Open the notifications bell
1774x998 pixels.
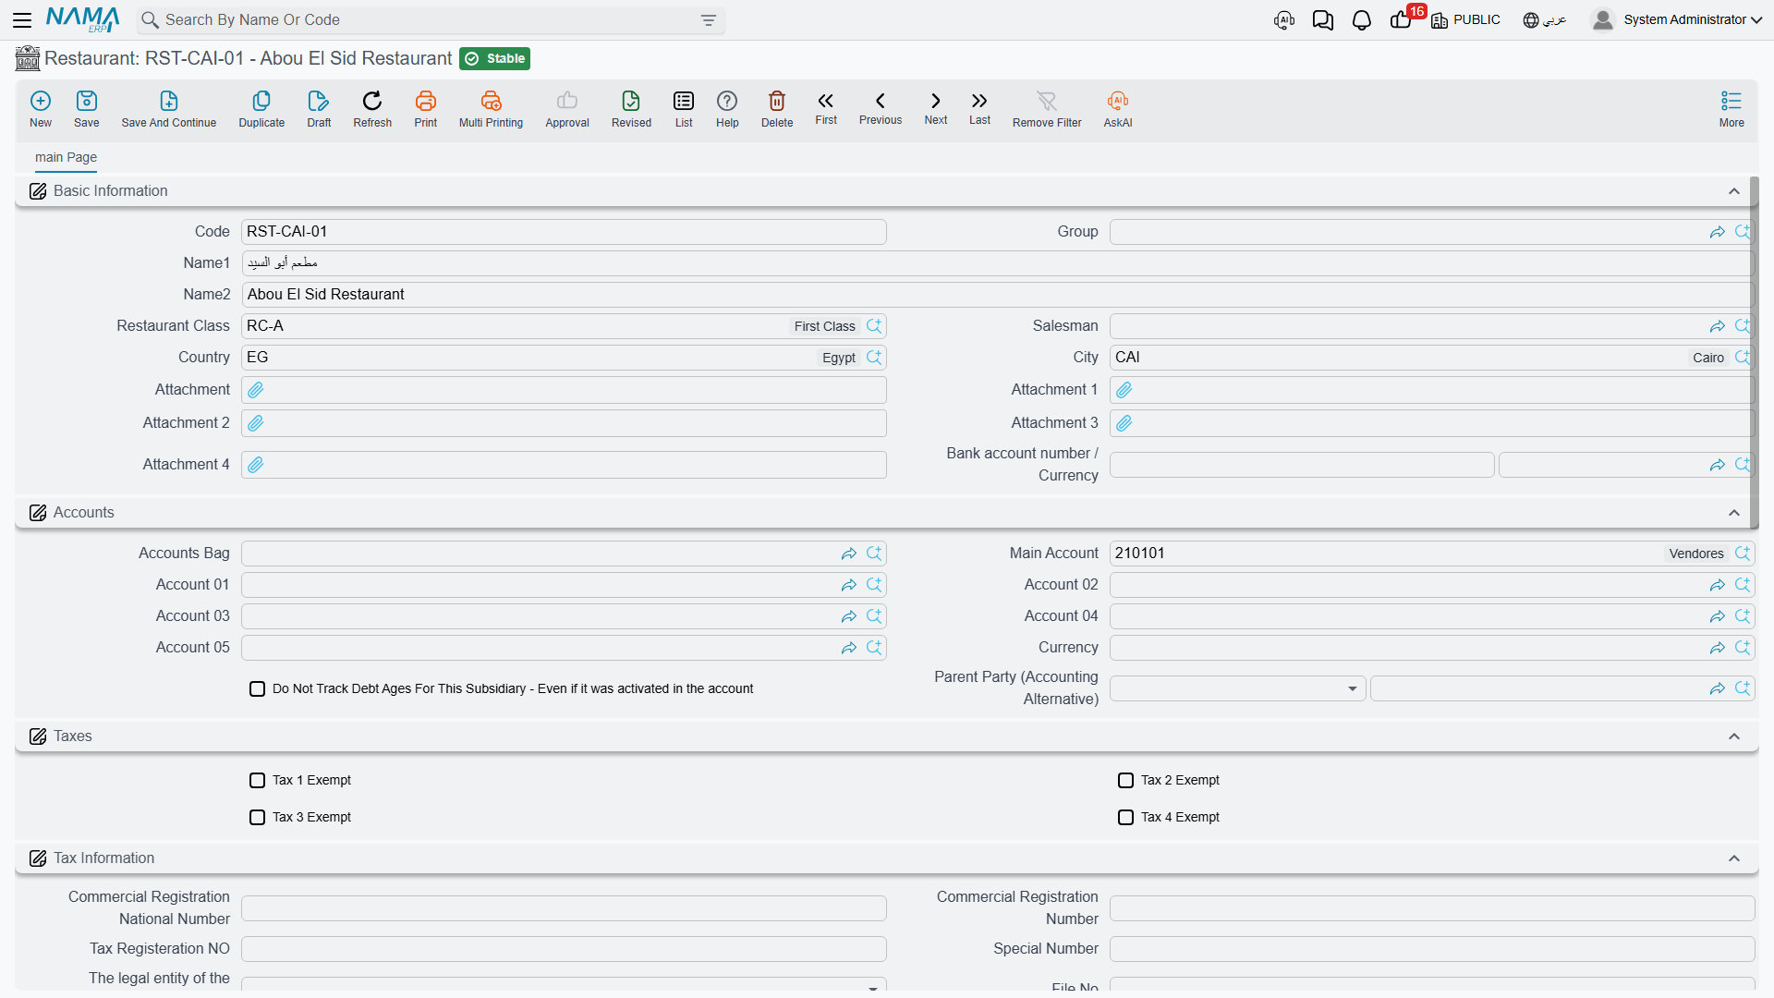[1361, 20]
